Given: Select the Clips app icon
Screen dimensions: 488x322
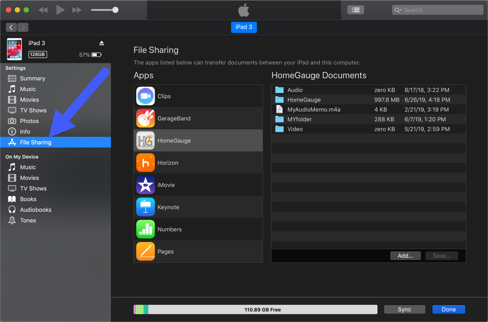Looking at the screenshot, I should click(146, 96).
